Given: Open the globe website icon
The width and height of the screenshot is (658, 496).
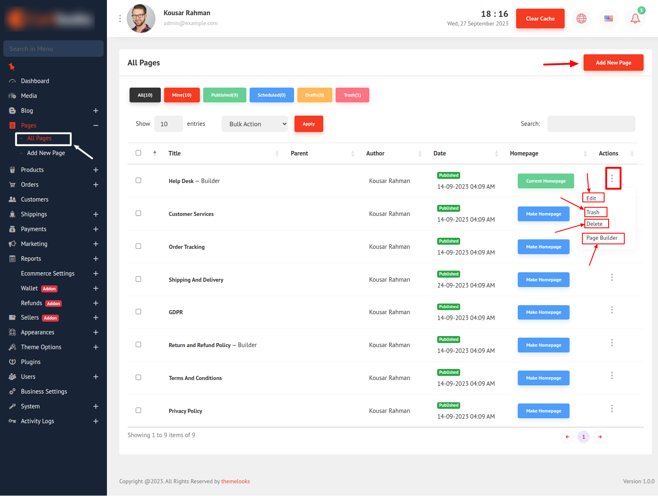Looking at the screenshot, I should point(581,19).
